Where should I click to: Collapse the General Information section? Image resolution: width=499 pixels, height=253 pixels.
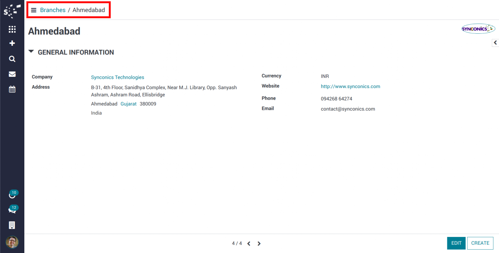tap(31, 52)
